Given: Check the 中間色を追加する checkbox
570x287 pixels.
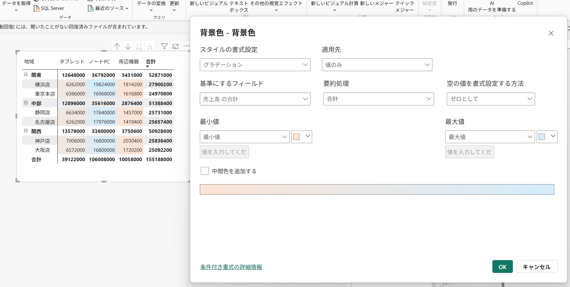Looking at the screenshot, I should coord(205,171).
